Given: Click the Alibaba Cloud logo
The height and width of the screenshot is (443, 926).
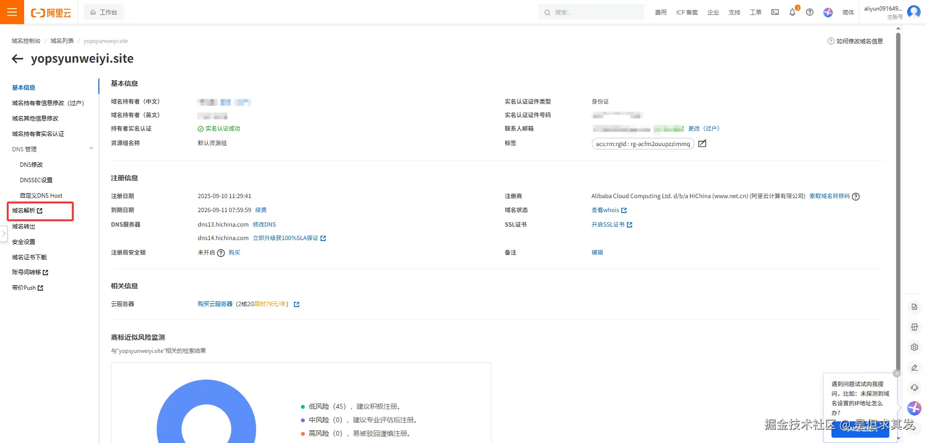Looking at the screenshot, I should point(50,13).
